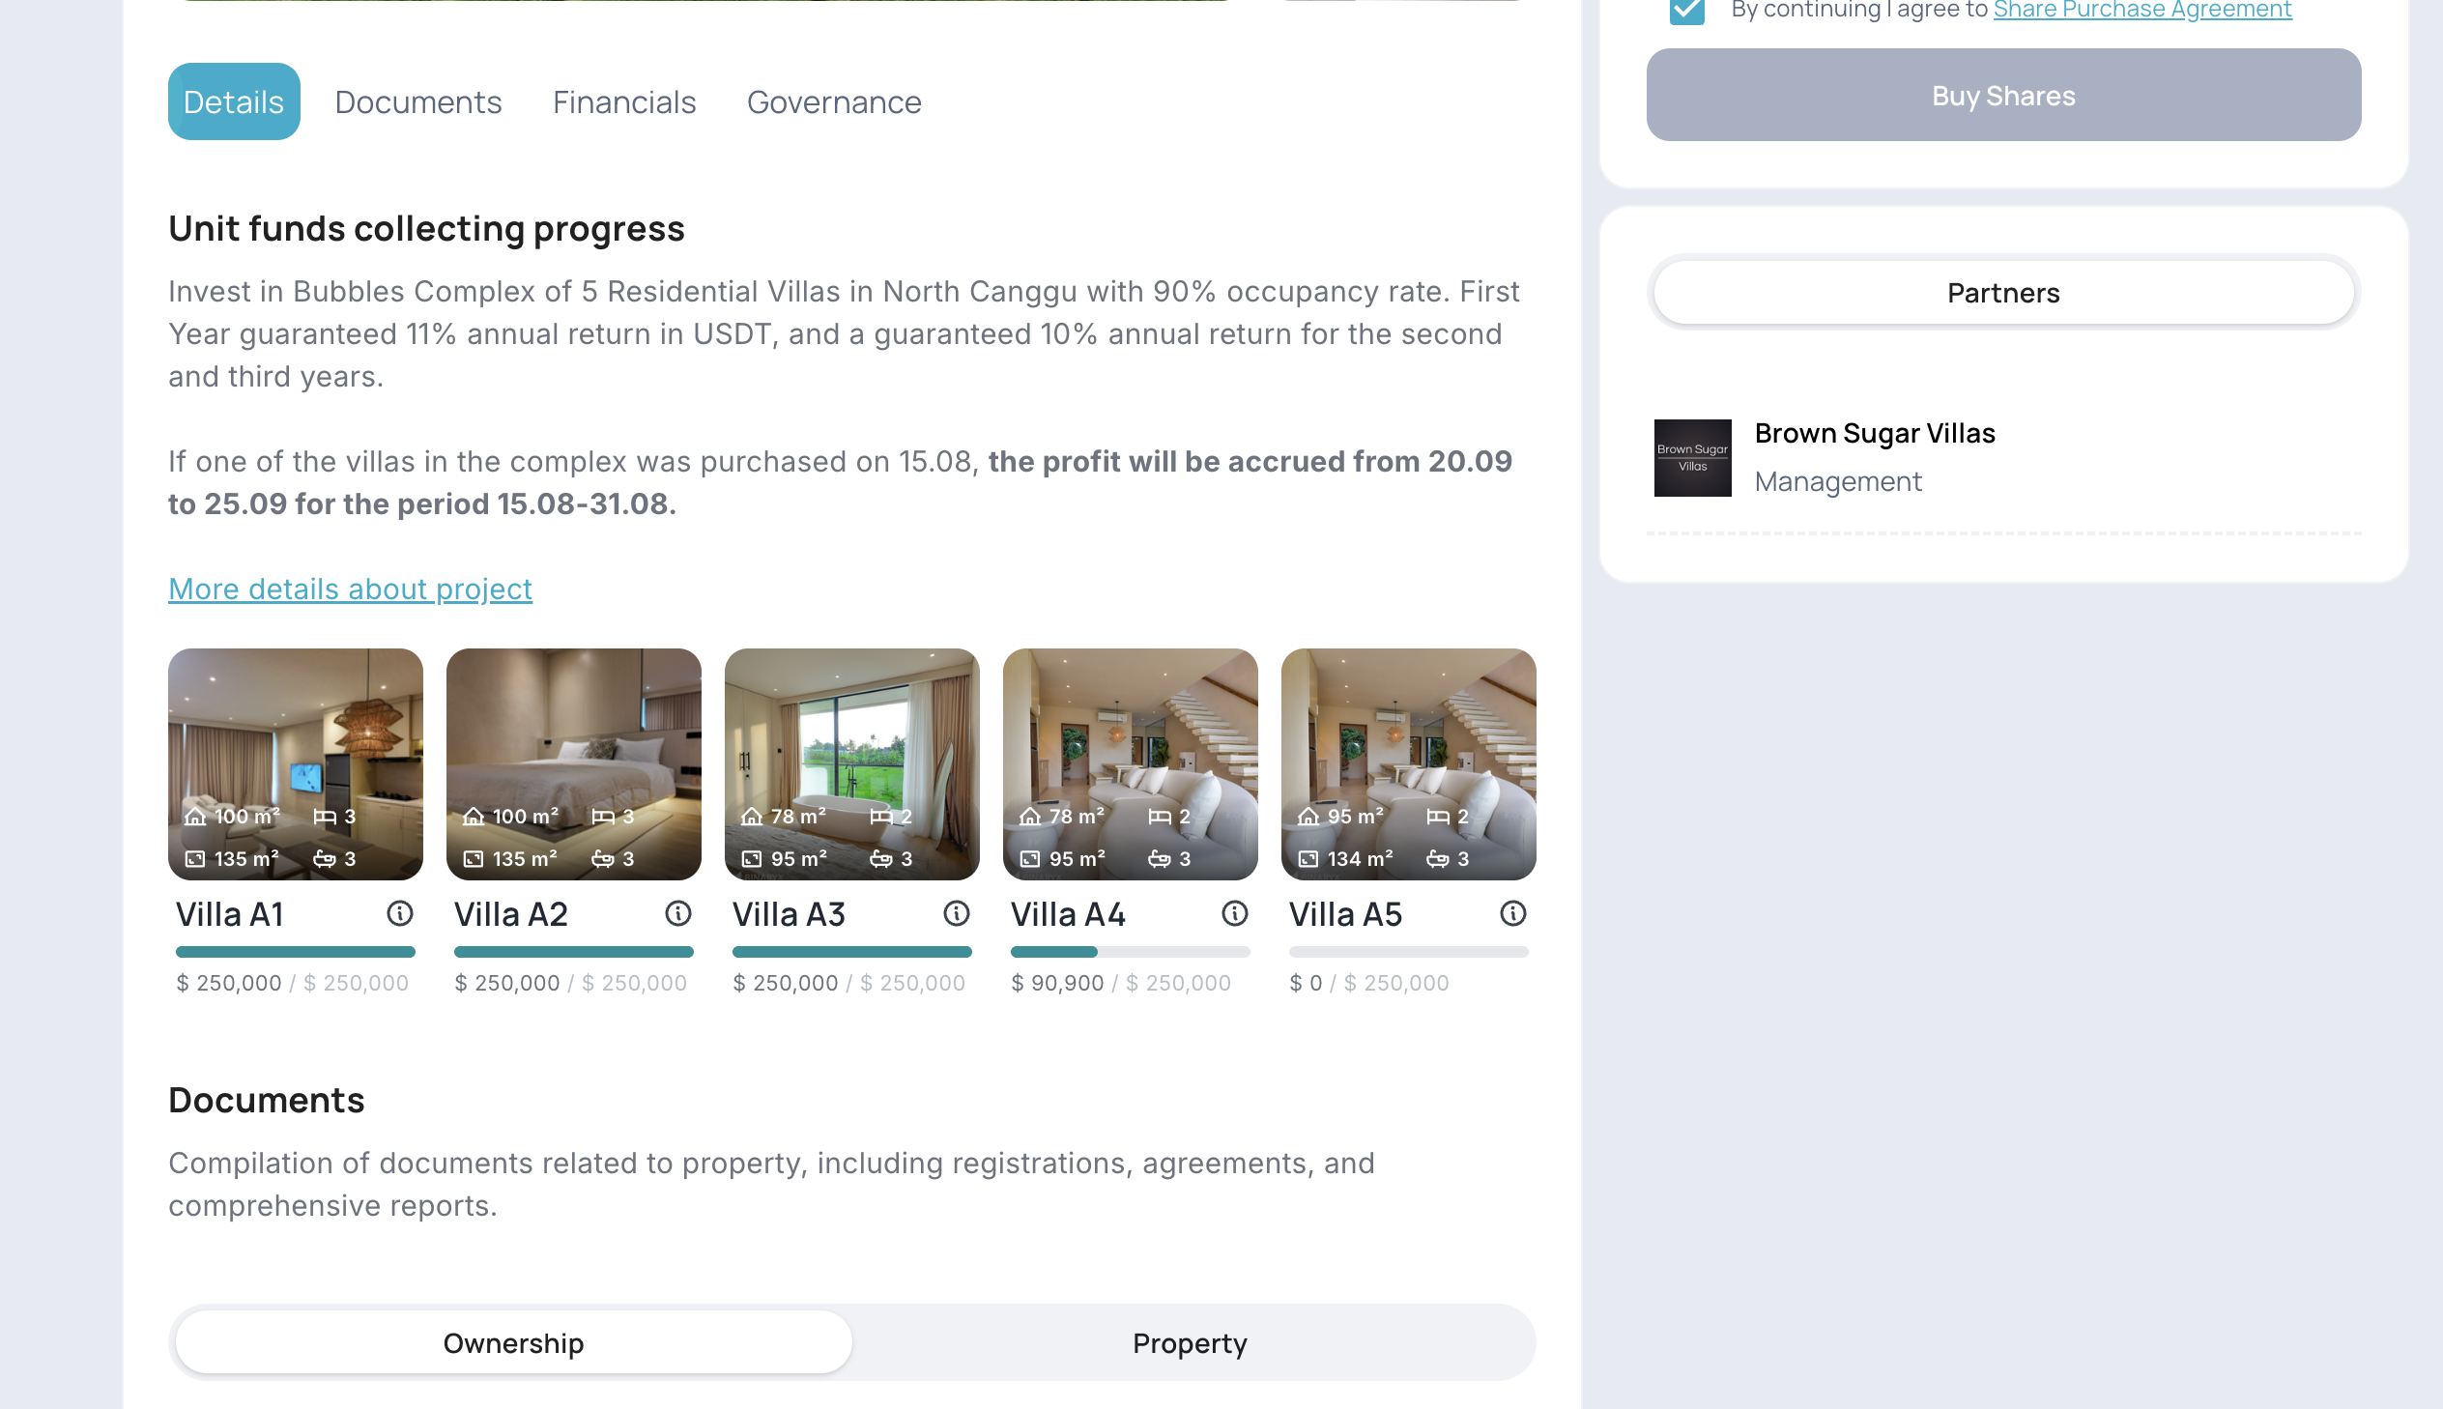This screenshot has height=1409, width=2443.
Task: Open info icon for Villa A5
Action: pyautogui.click(x=1513, y=913)
